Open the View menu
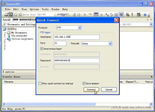 click(x=24, y=9)
